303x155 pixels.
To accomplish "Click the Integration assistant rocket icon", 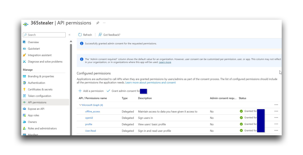I will [x=24, y=55].
